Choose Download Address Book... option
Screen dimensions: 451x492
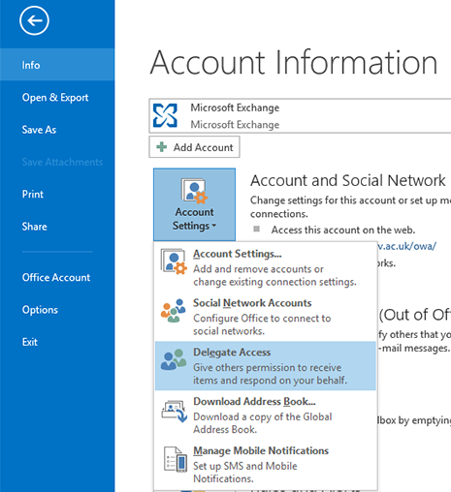(x=266, y=415)
